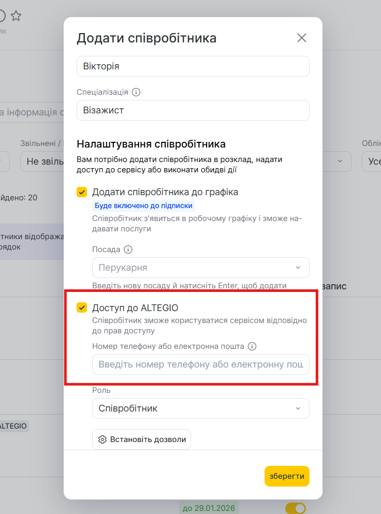Click the background search information field

point(31,112)
